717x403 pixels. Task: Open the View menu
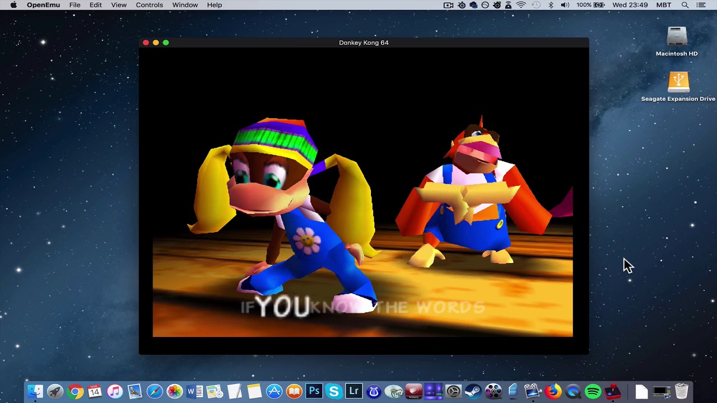(119, 5)
